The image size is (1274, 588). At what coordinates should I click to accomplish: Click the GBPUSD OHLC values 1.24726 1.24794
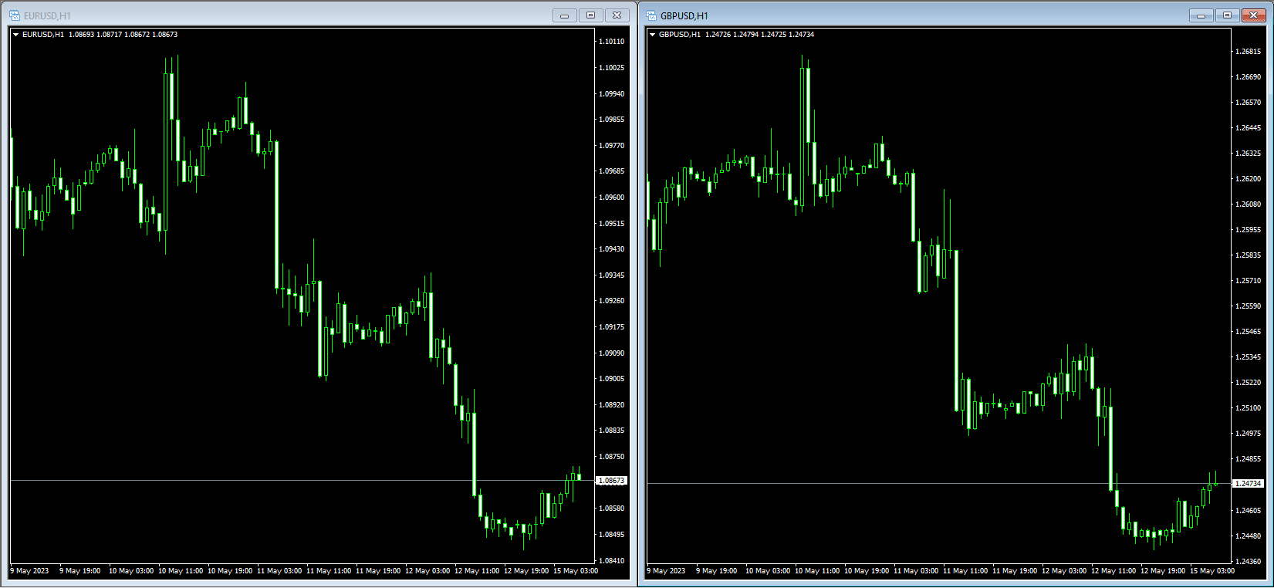pos(732,34)
